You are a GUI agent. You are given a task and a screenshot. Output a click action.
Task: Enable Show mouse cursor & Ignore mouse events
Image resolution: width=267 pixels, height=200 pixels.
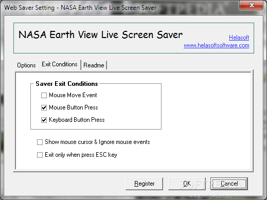40,142
